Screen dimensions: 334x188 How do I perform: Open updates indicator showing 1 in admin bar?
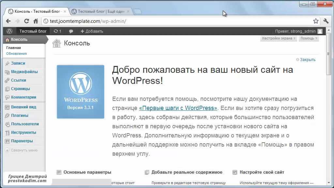point(57,31)
